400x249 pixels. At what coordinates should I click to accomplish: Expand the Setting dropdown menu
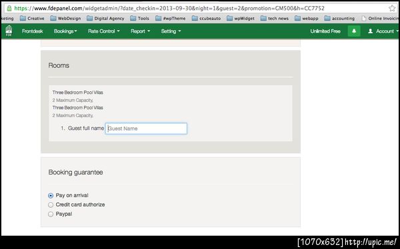[x=171, y=31]
